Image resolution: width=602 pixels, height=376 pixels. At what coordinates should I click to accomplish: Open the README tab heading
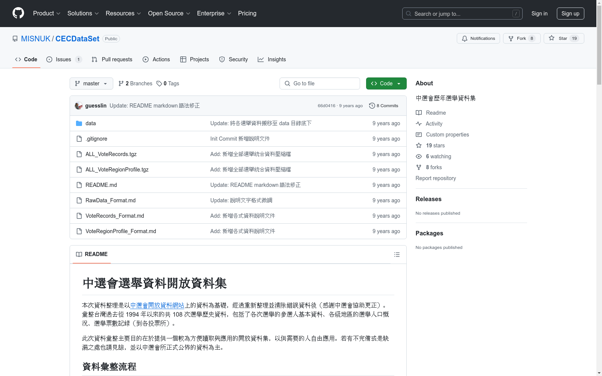point(92,254)
